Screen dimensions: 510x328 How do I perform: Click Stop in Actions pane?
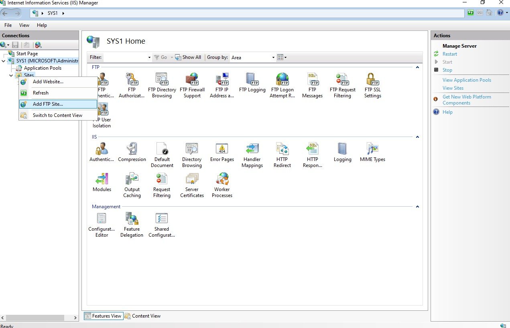(x=447, y=70)
